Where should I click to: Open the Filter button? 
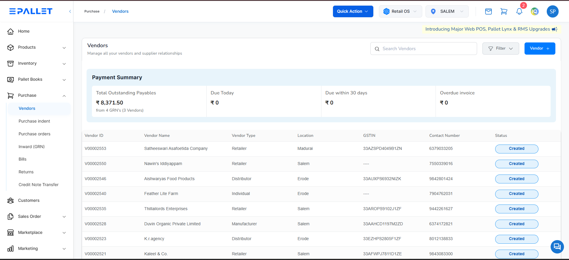click(500, 48)
